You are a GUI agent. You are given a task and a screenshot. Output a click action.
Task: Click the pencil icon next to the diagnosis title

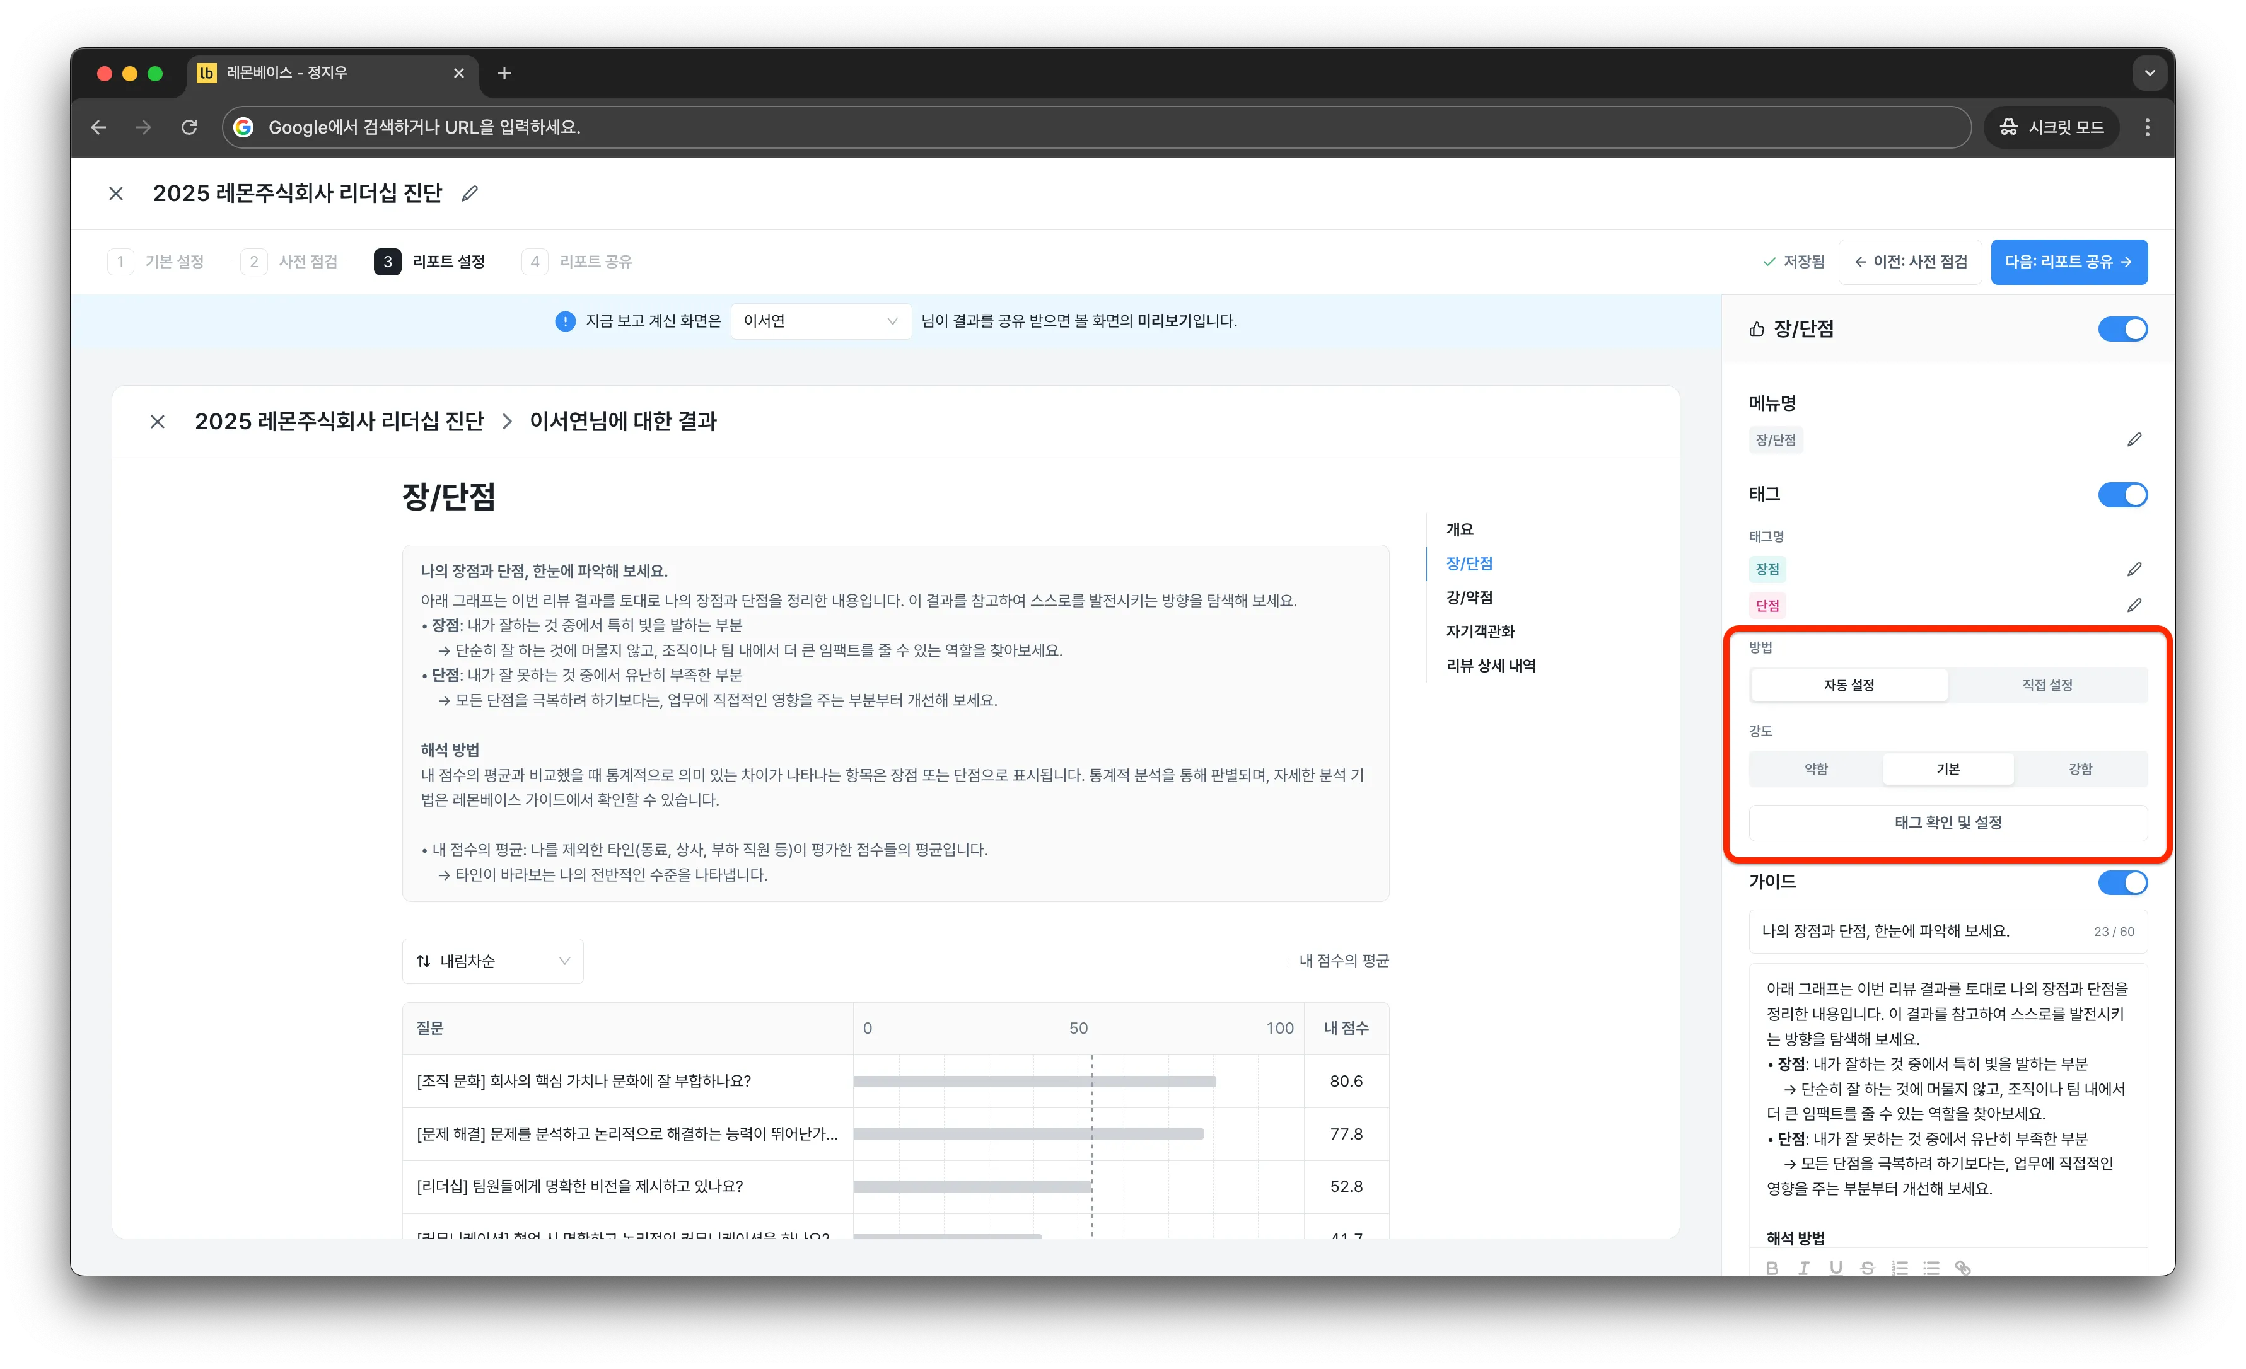(x=469, y=194)
